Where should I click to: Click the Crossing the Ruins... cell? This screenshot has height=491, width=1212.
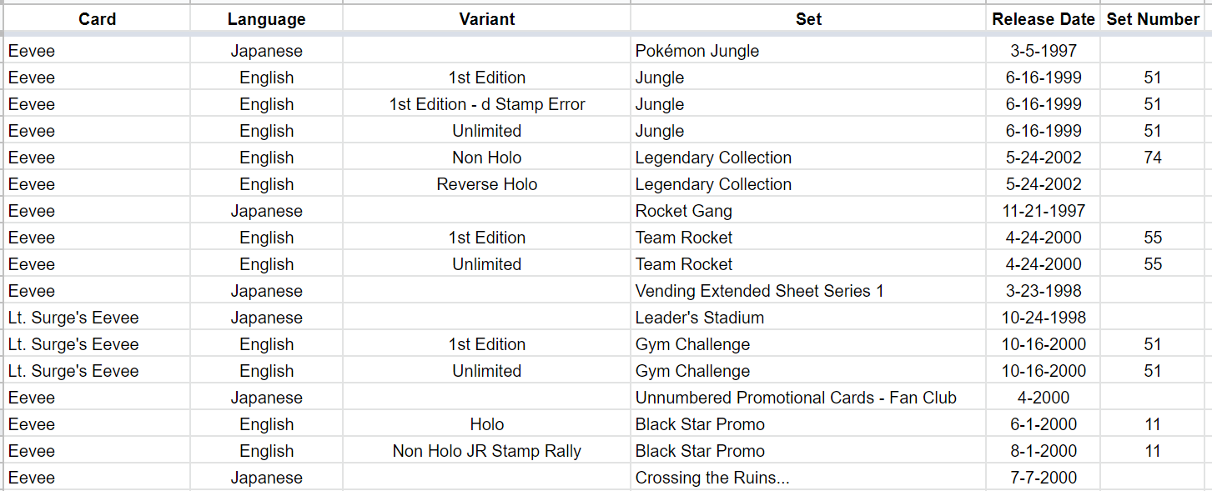point(808,478)
